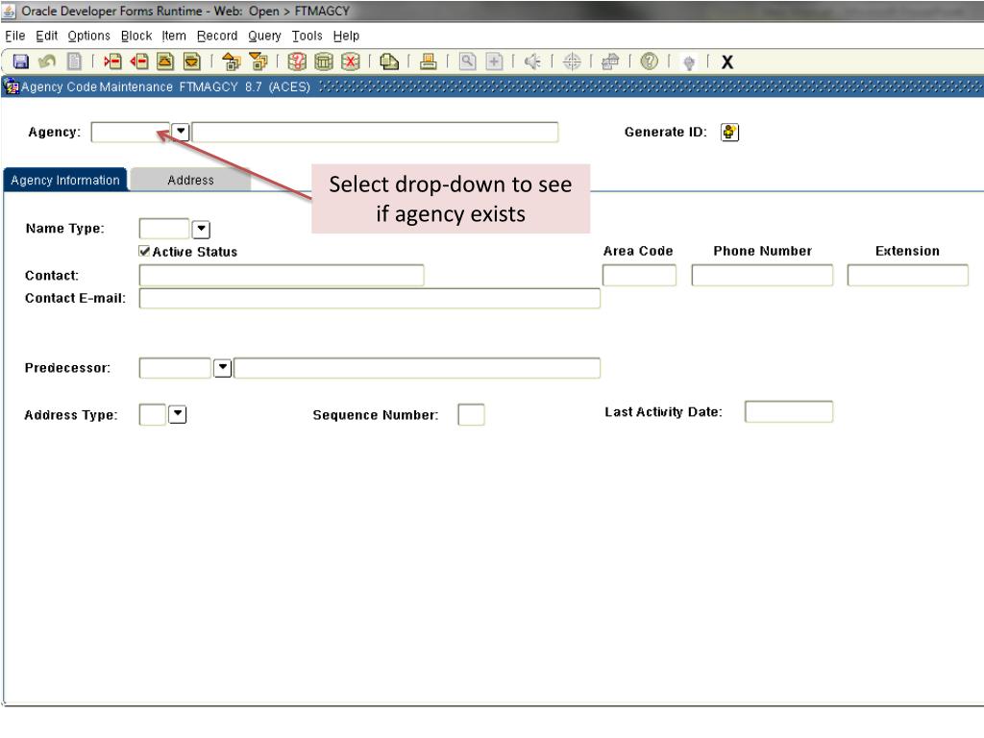Click the Phone Number input field
The height and width of the screenshot is (738, 984).
[762, 275]
